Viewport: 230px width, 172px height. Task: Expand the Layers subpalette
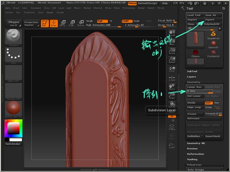[x=191, y=77]
